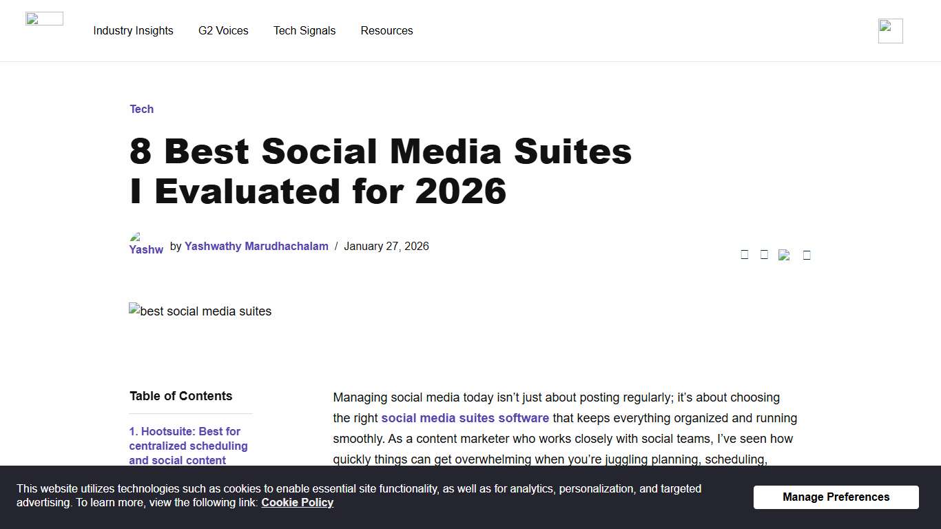The image size is (941, 529).
Task: Select the Hootsuite entry in Table of Contents
Action: click(188, 446)
